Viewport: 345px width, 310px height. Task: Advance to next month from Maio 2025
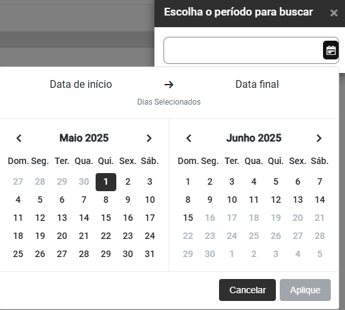click(149, 138)
